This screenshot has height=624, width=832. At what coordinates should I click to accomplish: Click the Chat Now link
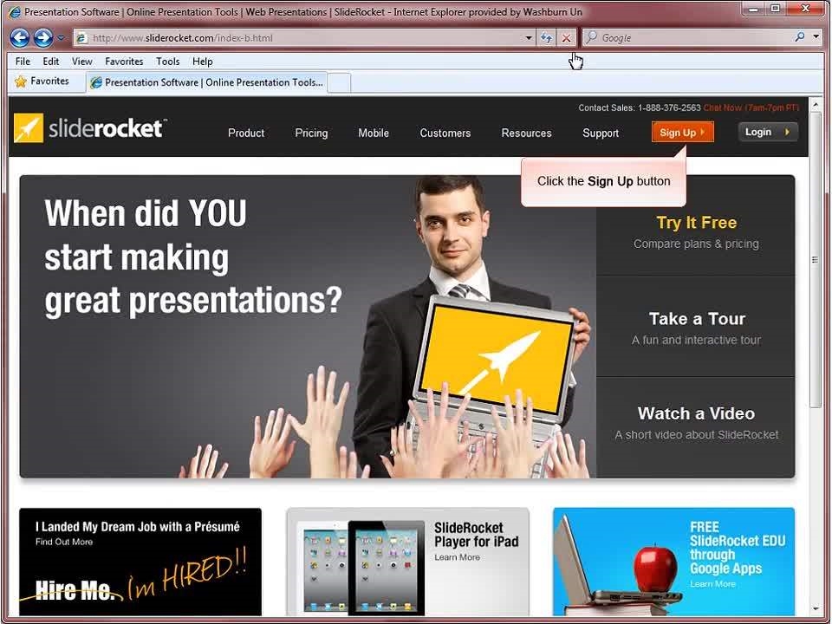pos(751,107)
